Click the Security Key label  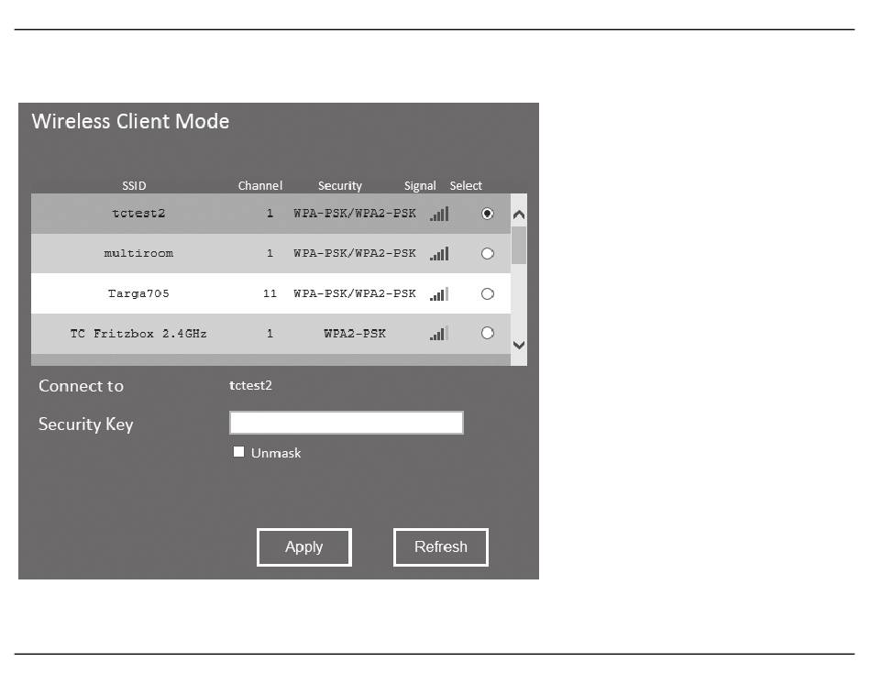click(x=85, y=425)
